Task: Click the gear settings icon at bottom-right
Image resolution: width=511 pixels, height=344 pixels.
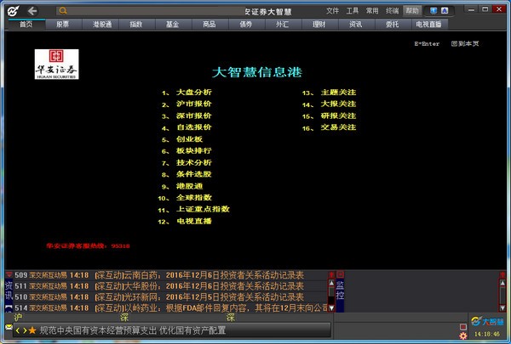Action: pyautogui.click(x=463, y=336)
